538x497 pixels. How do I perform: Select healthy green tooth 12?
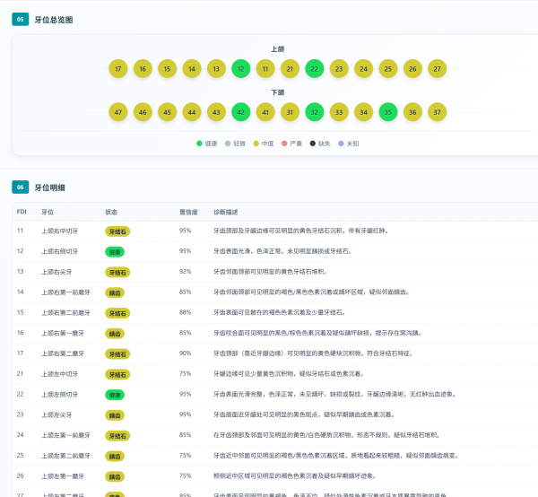click(241, 69)
